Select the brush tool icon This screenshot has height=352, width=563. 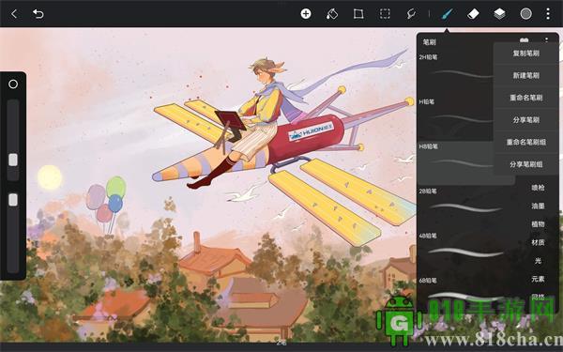[447, 14]
